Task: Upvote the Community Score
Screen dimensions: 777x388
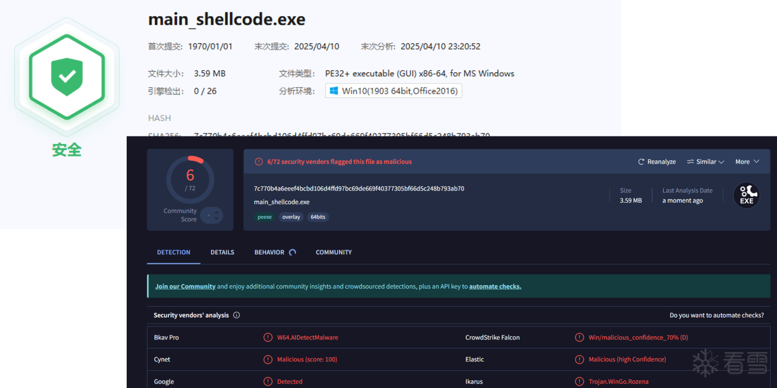Action: (217, 212)
